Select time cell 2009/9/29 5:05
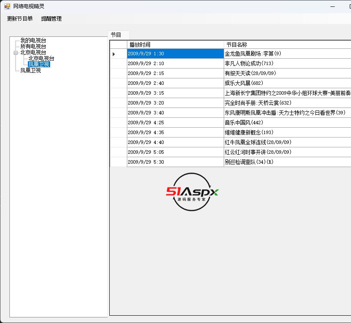The width and height of the screenshot is (351, 323). [175, 152]
